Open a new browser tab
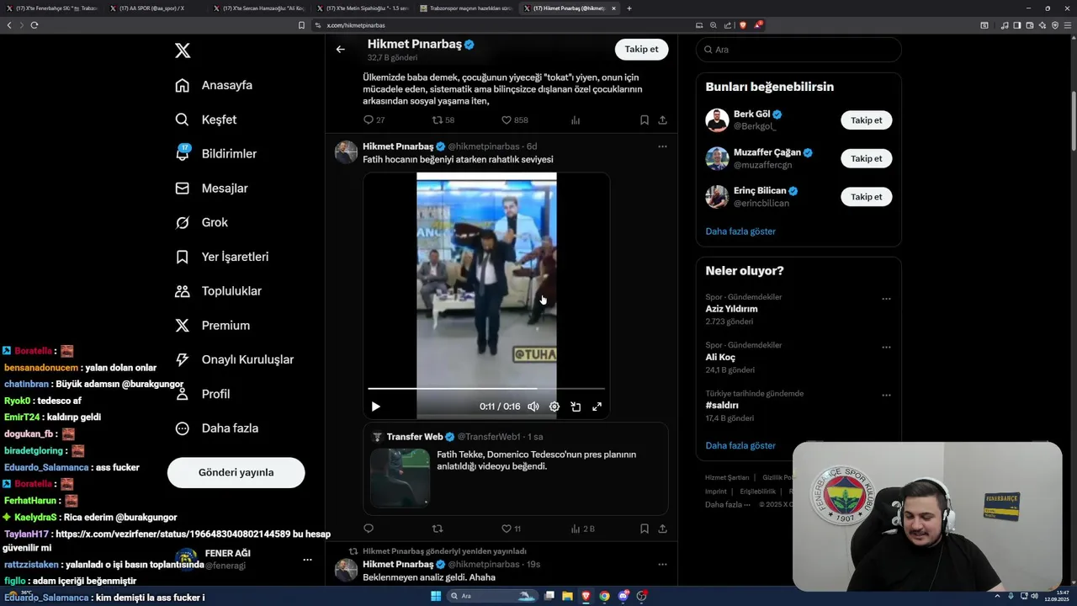 [629, 8]
